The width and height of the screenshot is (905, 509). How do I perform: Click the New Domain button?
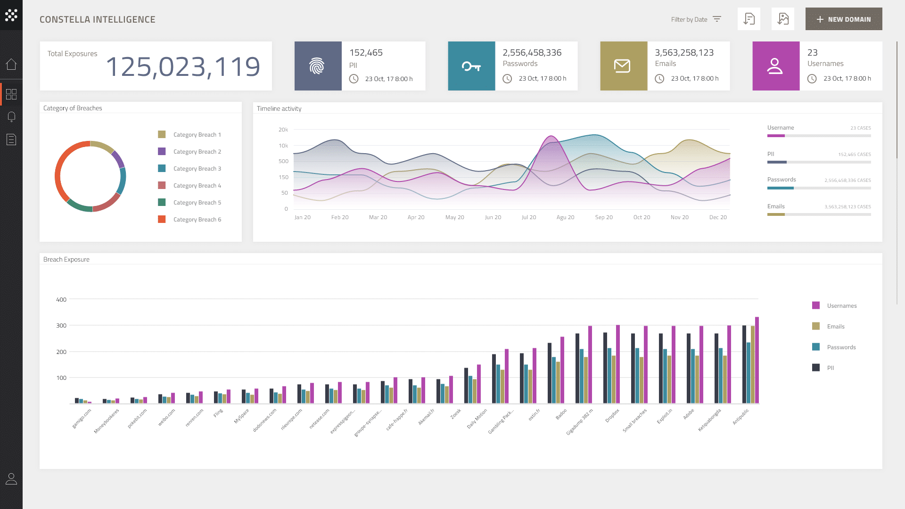click(x=843, y=19)
